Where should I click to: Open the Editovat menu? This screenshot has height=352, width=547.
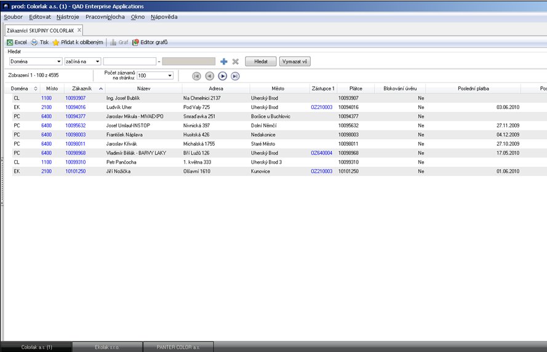40,17
